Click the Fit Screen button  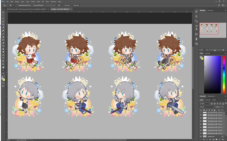point(67,5)
